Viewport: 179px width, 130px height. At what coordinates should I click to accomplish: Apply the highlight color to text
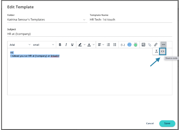pyautogui.click(x=80, y=45)
